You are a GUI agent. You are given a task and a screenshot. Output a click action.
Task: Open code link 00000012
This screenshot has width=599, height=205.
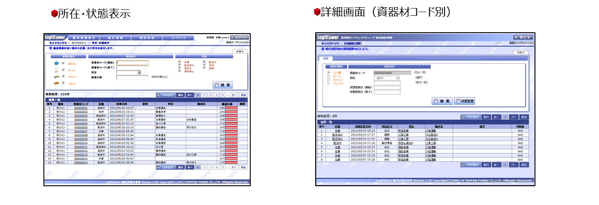(81, 150)
